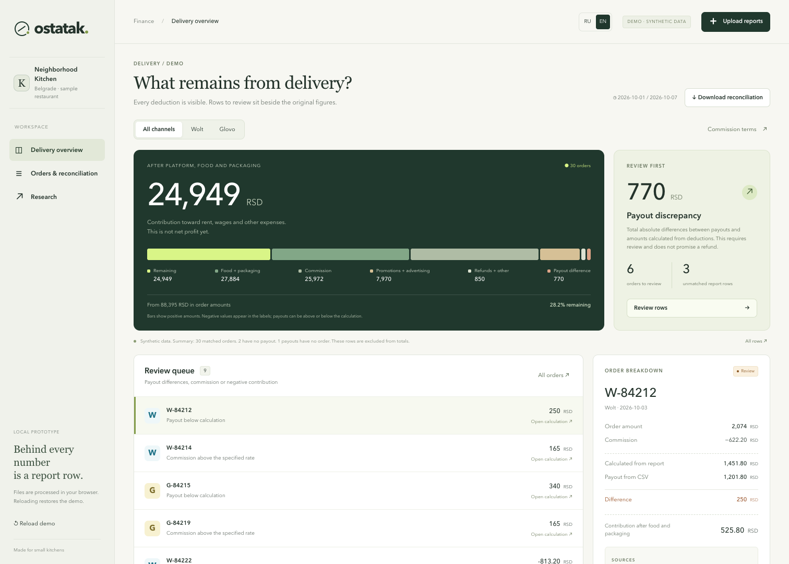The height and width of the screenshot is (564, 789).
Task: Select the All channels tab
Action: pos(159,130)
